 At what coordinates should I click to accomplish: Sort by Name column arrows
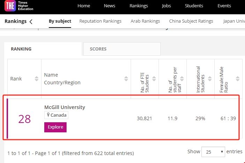[126, 79]
